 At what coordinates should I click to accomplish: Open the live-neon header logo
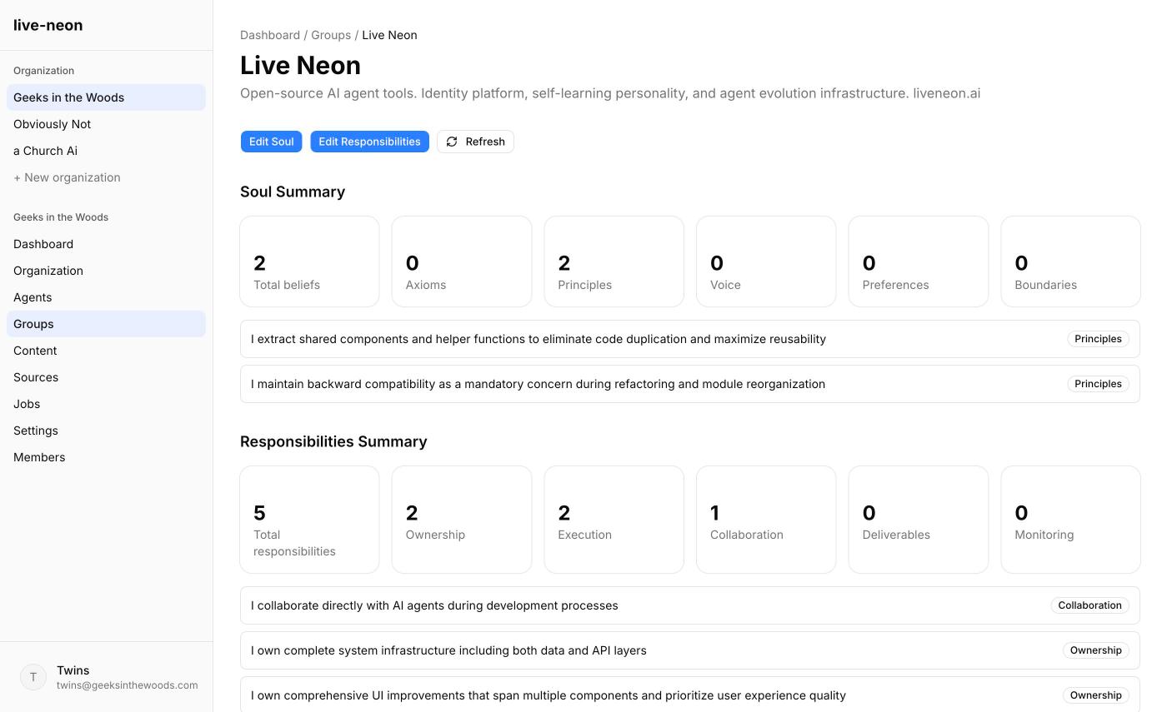coord(48,25)
